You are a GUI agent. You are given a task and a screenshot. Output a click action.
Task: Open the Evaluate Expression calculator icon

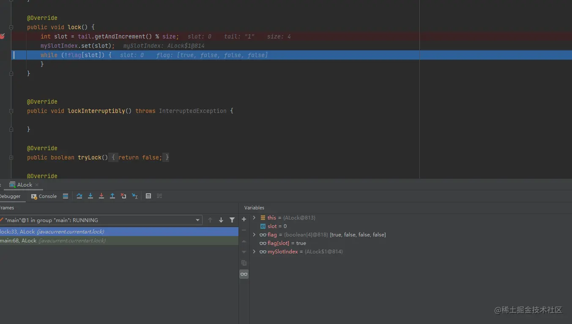[148, 196]
